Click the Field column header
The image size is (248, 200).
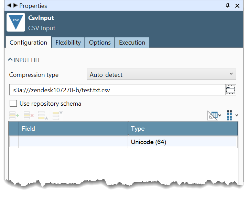(73, 129)
